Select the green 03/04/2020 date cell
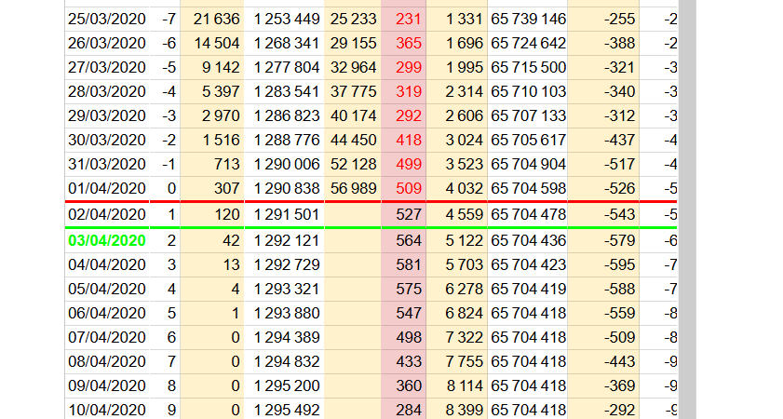The image size is (783, 419). pos(108,240)
